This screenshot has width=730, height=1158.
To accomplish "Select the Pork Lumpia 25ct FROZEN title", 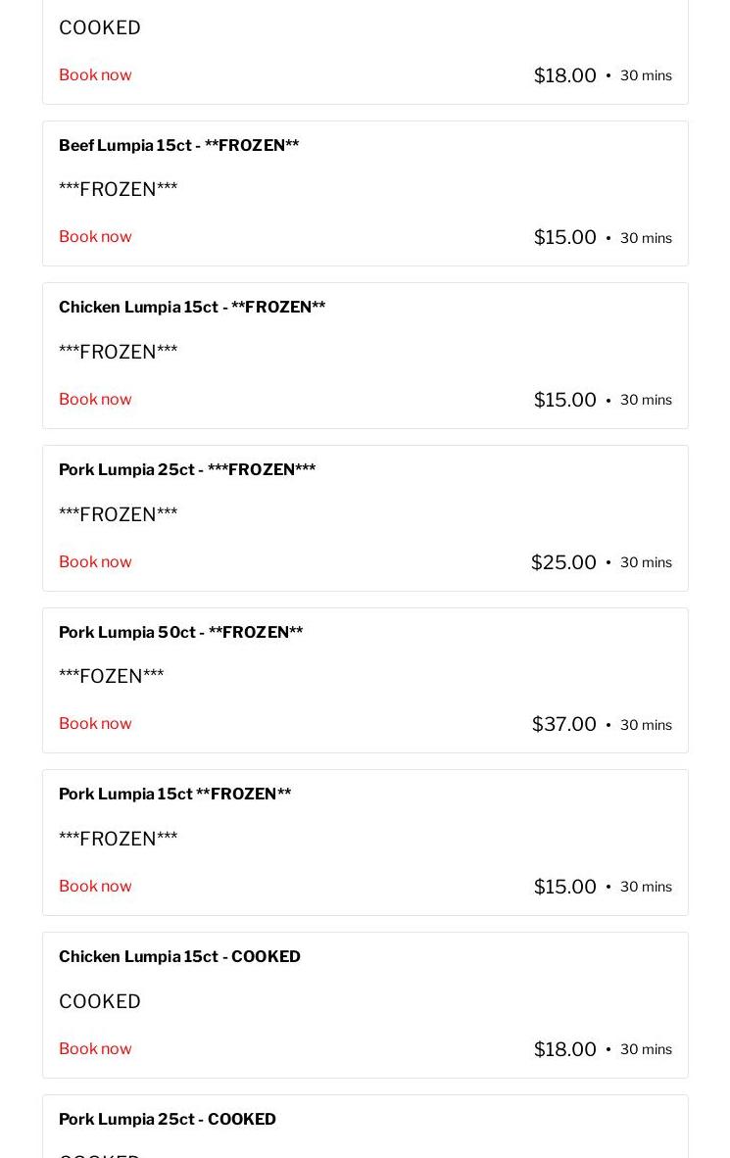I will [x=187, y=470].
